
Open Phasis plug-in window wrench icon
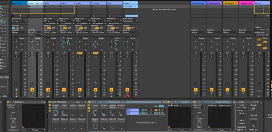pos(174,102)
